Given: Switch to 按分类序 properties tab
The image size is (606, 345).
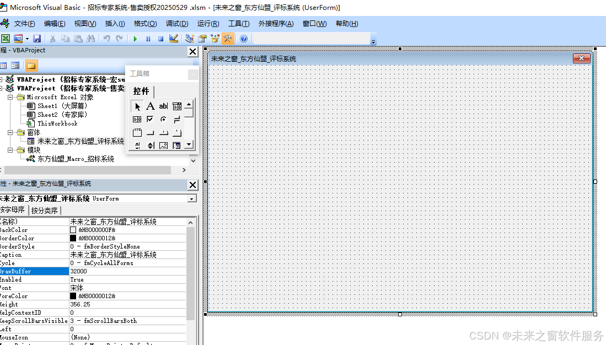Looking at the screenshot, I should [x=45, y=211].
